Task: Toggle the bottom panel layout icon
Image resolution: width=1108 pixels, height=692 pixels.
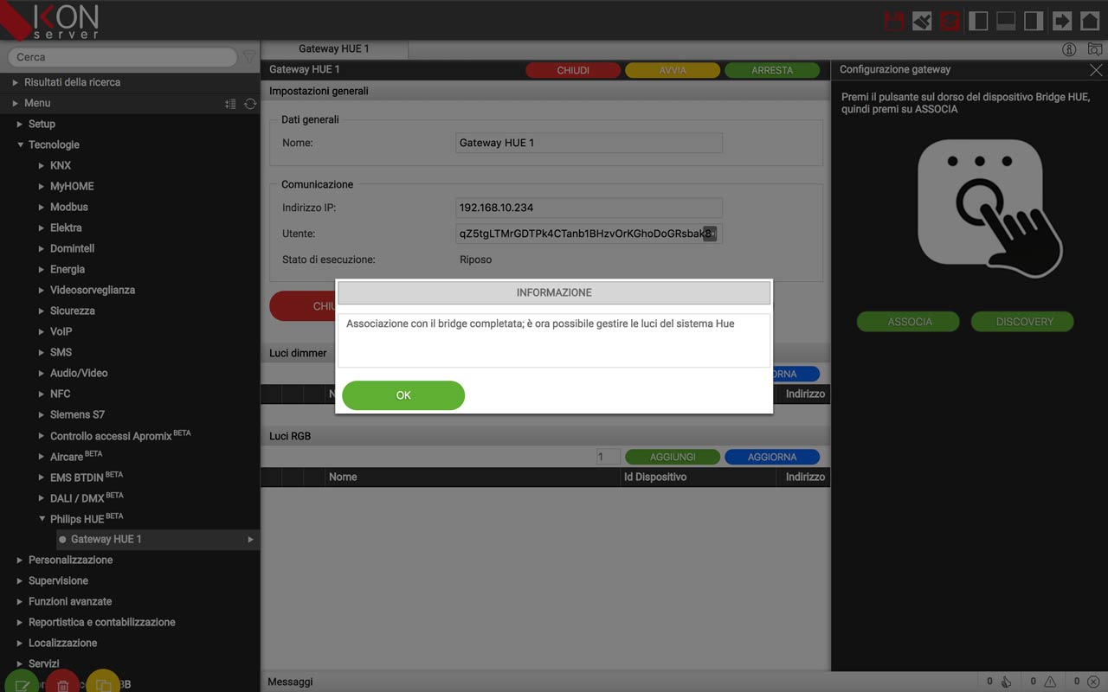Action: tap(1006, 21)
